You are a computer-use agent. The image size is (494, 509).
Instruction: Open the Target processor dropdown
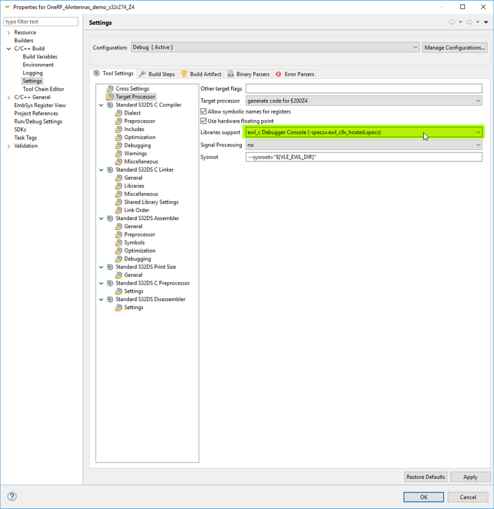(364, 101)
